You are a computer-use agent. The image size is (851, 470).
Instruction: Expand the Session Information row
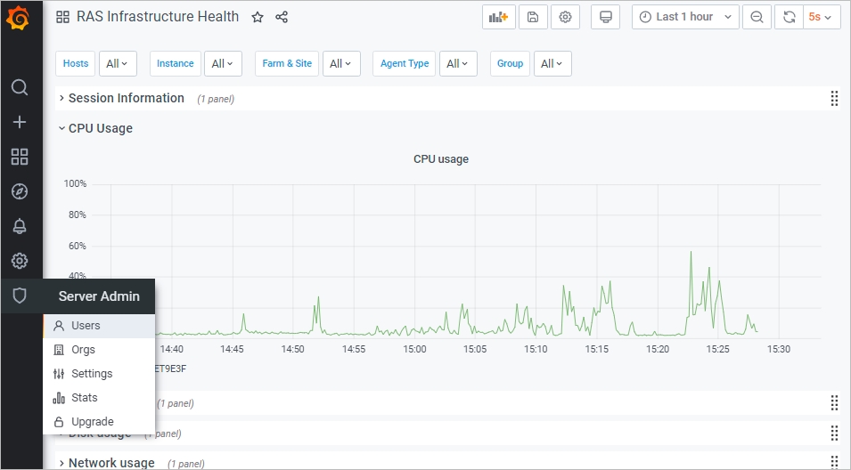[126, 98]
